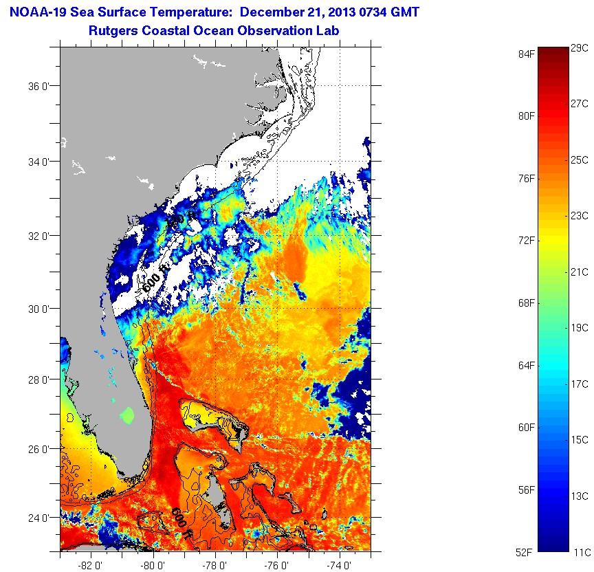The height and width of the screenshot is (572, 594).
Task: Click the -78 0' longitude label
Action: (214, 566)
